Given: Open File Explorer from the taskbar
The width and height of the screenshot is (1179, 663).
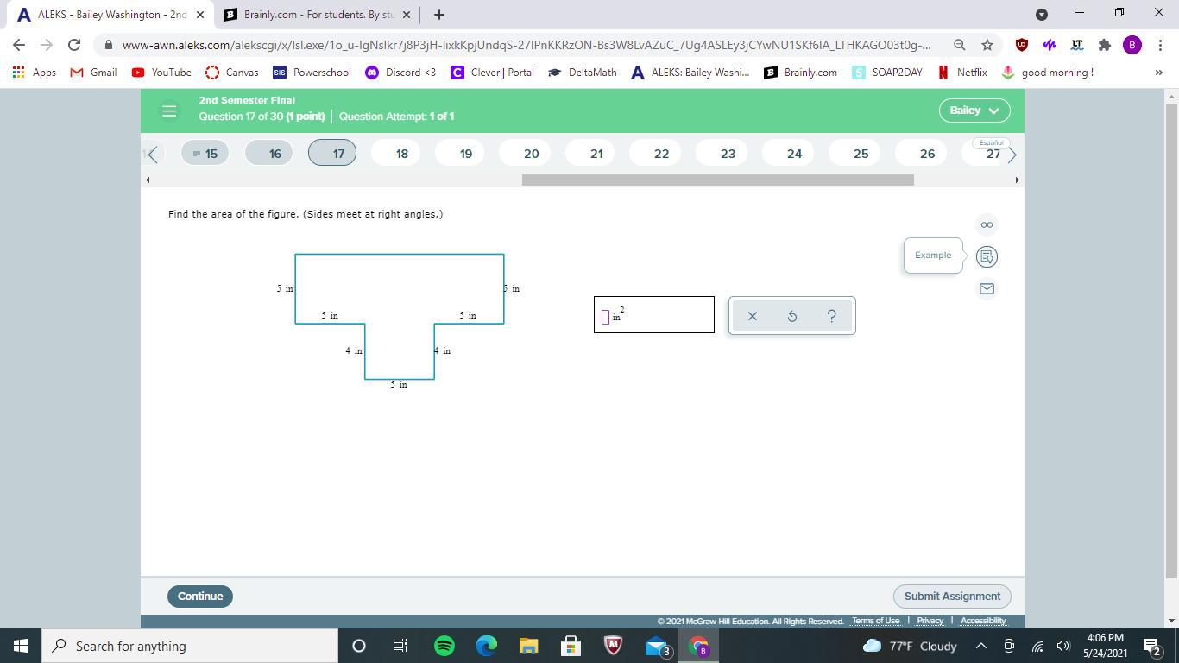Looking at the screenshot, I should coord(528,646).
